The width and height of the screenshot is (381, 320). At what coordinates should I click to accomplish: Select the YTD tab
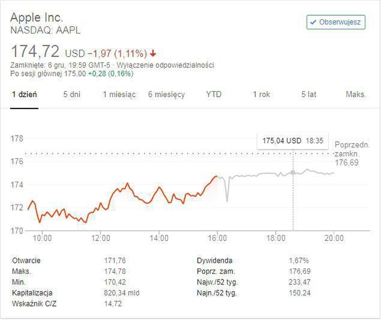(214, 95)
